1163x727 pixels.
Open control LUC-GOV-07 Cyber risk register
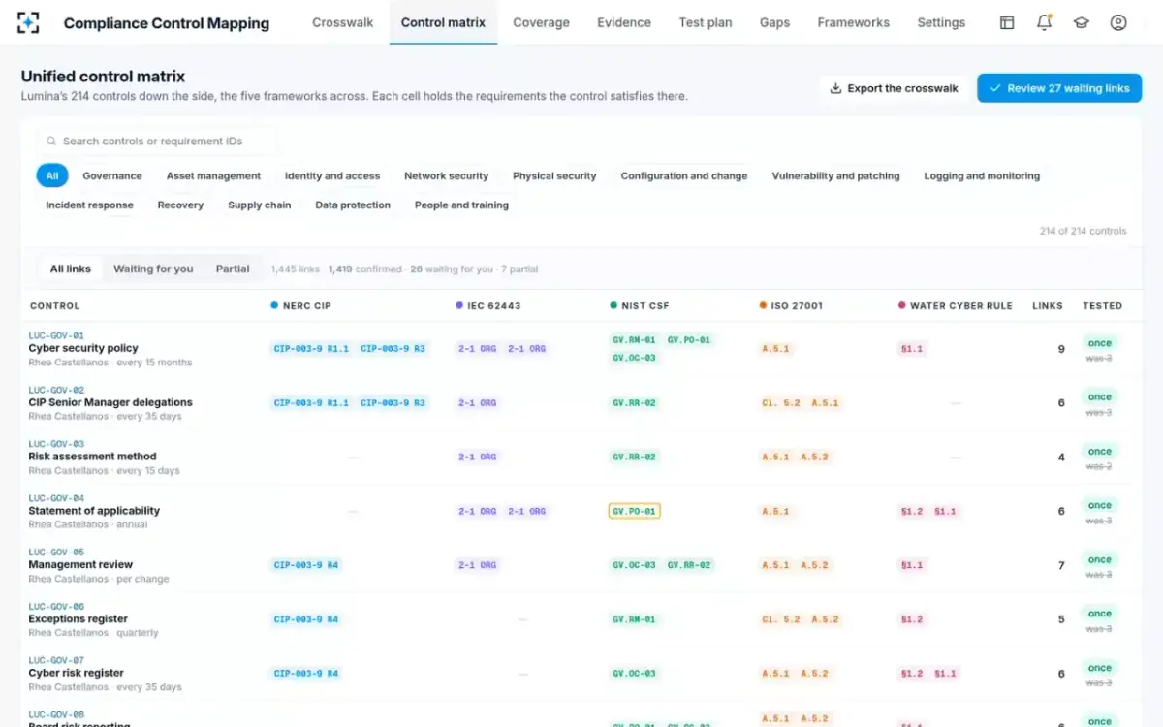[x=76, y=674]
